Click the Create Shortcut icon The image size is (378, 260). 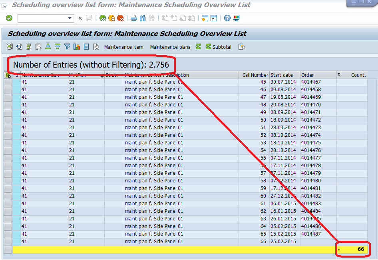[214, 18]
